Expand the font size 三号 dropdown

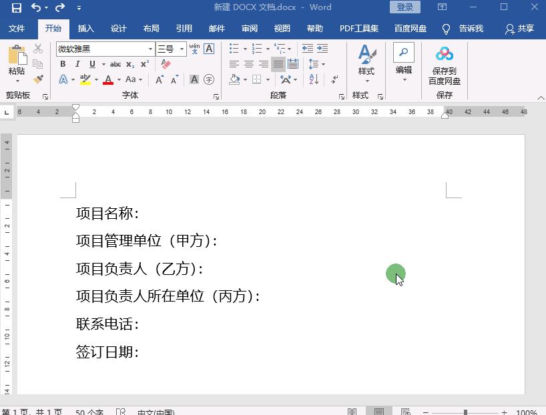tap(182, 49)
